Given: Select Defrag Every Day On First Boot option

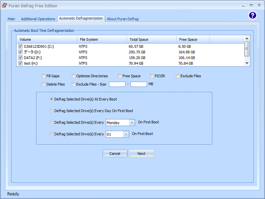Looking at the screenshot, I should point(51,111).
